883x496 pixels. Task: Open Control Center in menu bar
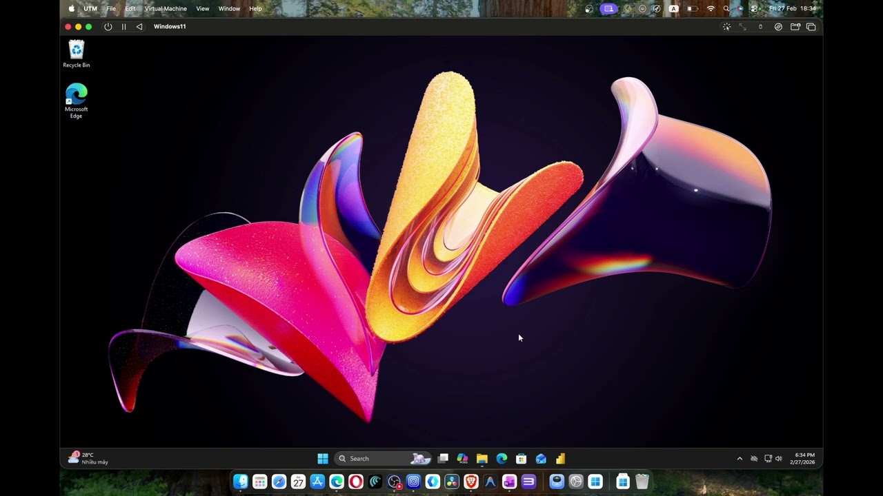click(754, 9)
